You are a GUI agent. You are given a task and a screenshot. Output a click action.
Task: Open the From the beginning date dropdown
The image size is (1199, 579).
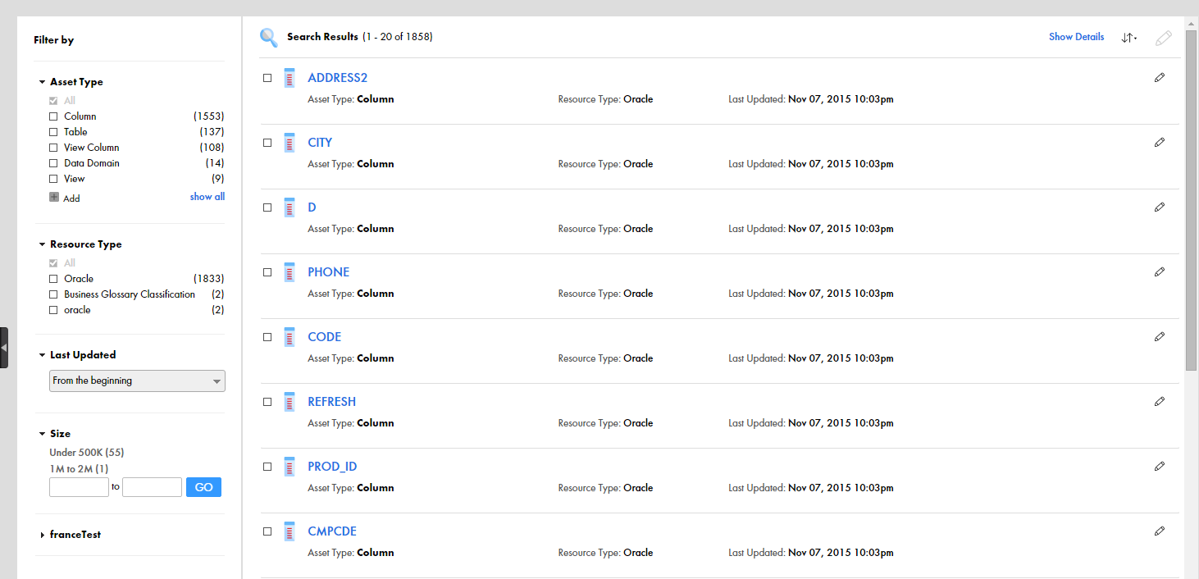point(137,381)
